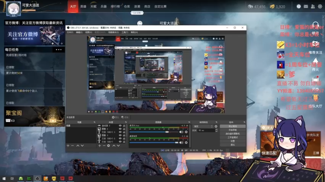Pop out the 混音器 dock panel

pos(189,123)
